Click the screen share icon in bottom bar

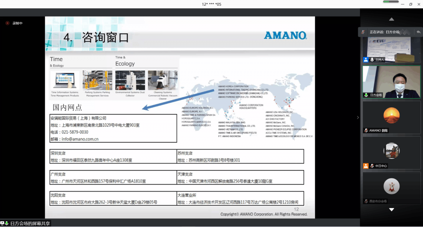(x=2, y=223)
